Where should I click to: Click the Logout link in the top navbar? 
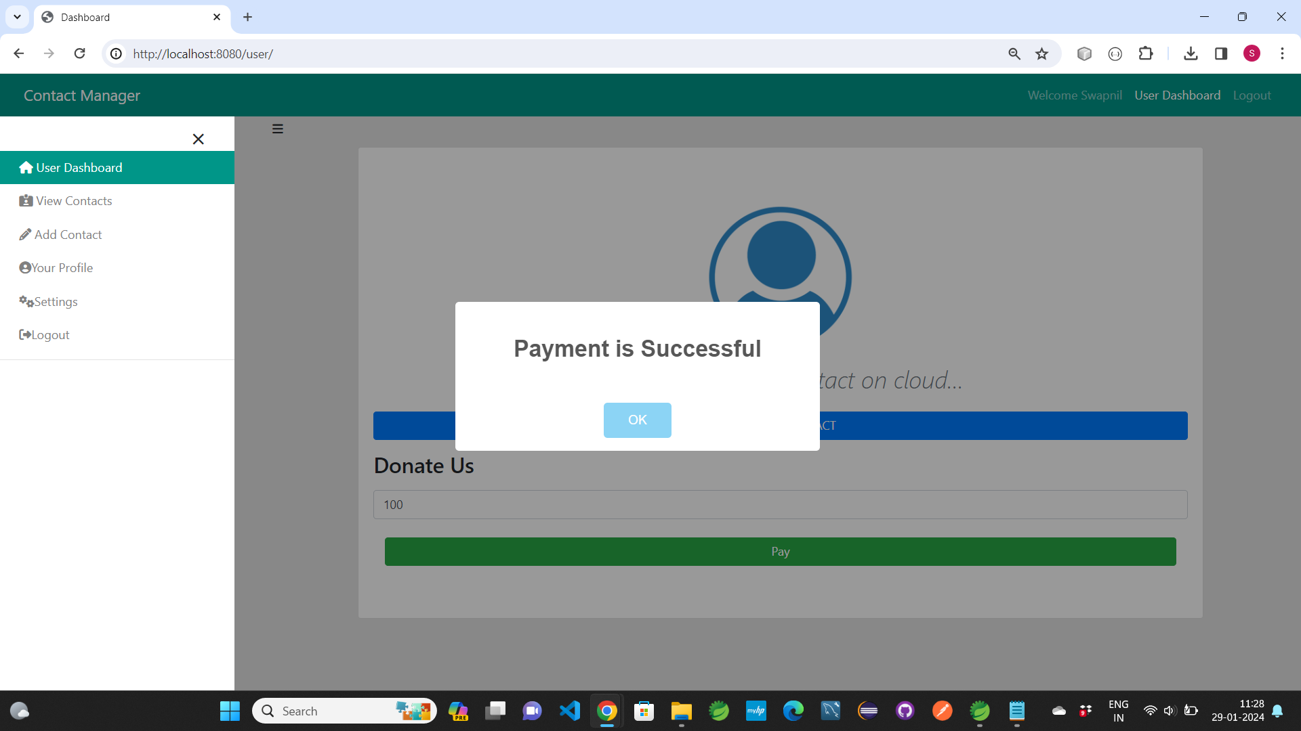[1251, 95]
